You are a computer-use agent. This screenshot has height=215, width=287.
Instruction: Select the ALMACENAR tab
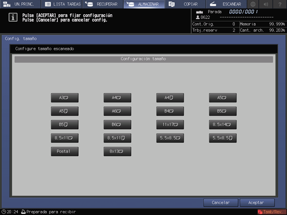click(x=144, y=4)
